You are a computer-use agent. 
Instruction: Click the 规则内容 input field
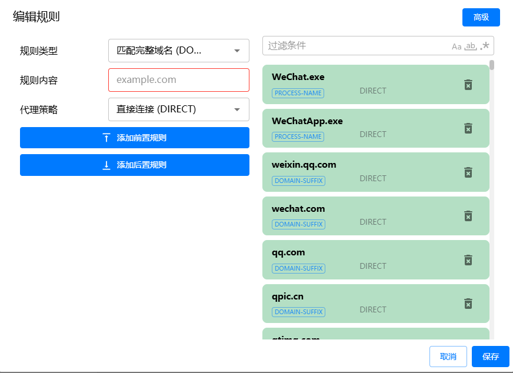click(x=178, y=80)
